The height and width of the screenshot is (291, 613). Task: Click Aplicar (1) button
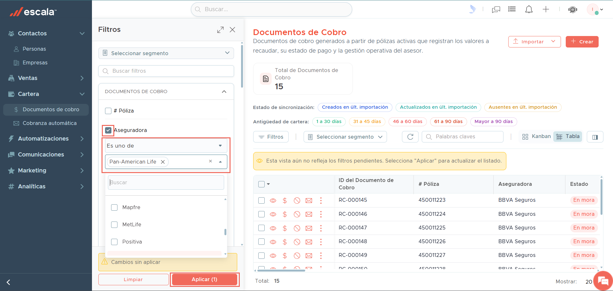[x=204, y=280]
